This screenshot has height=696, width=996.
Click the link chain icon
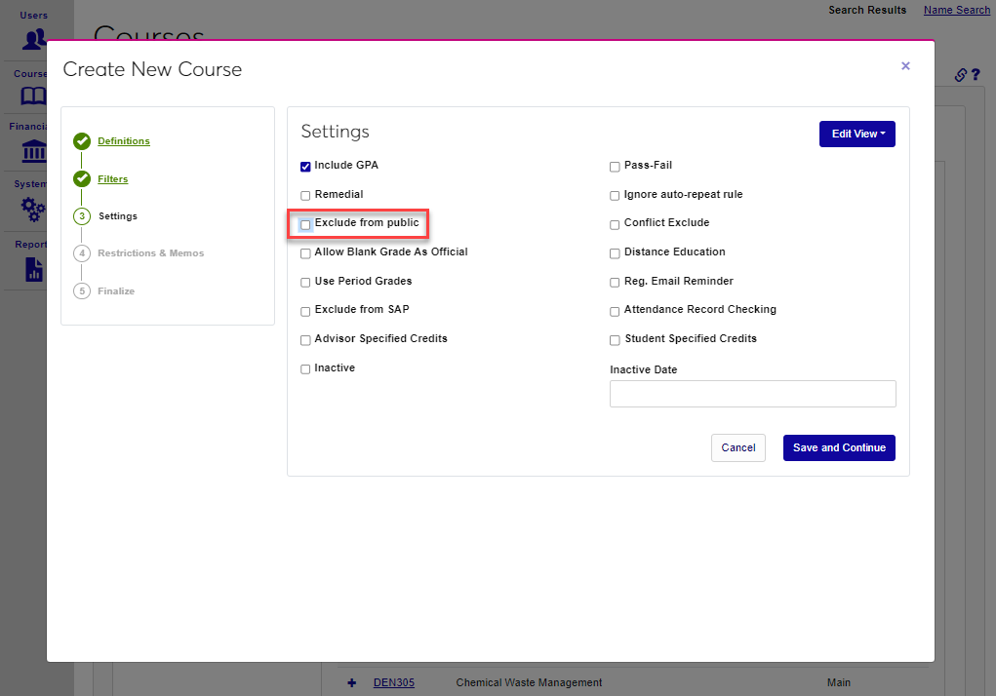click(x=960, y=75)
